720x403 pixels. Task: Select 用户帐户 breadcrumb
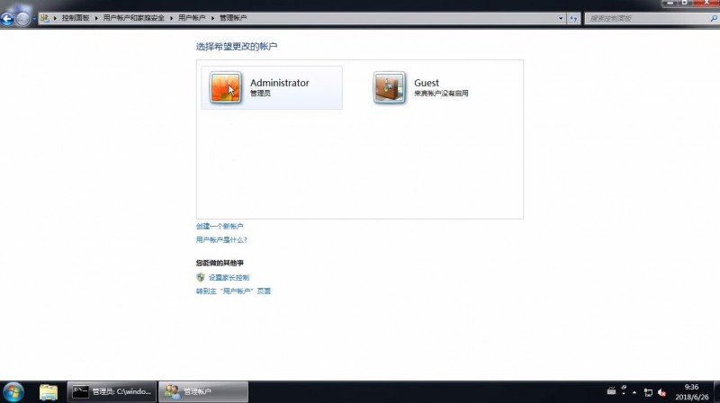click(x=192, y=18)
